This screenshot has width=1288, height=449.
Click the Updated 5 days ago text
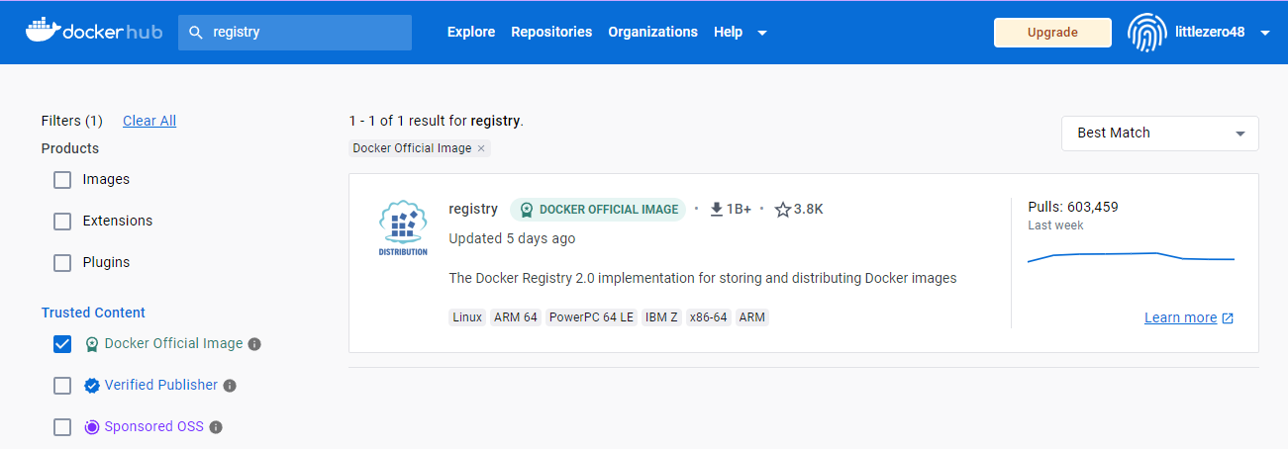512,238
